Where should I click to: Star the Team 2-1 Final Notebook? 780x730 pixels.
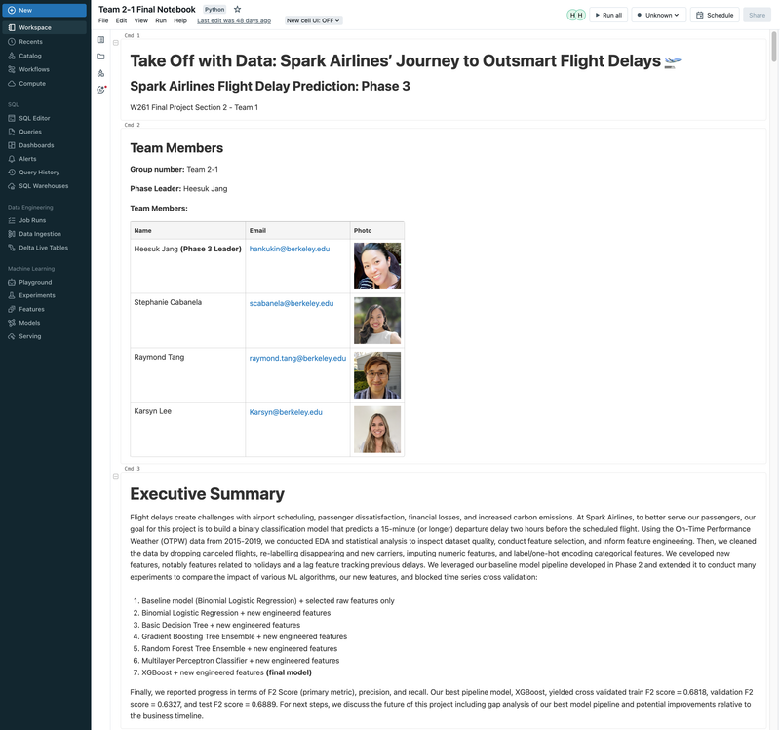click(236, 7)
